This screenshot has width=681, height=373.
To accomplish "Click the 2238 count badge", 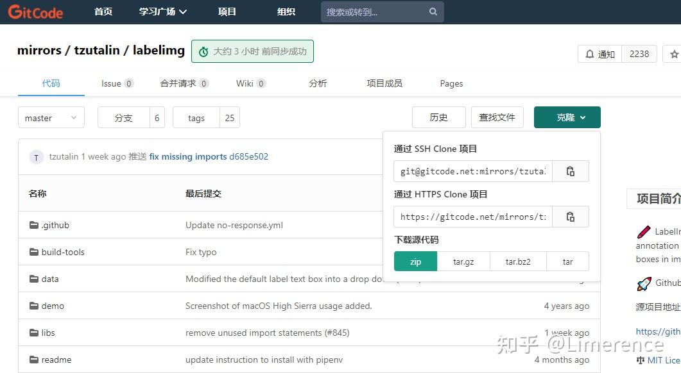I will [x=639, y=54].
